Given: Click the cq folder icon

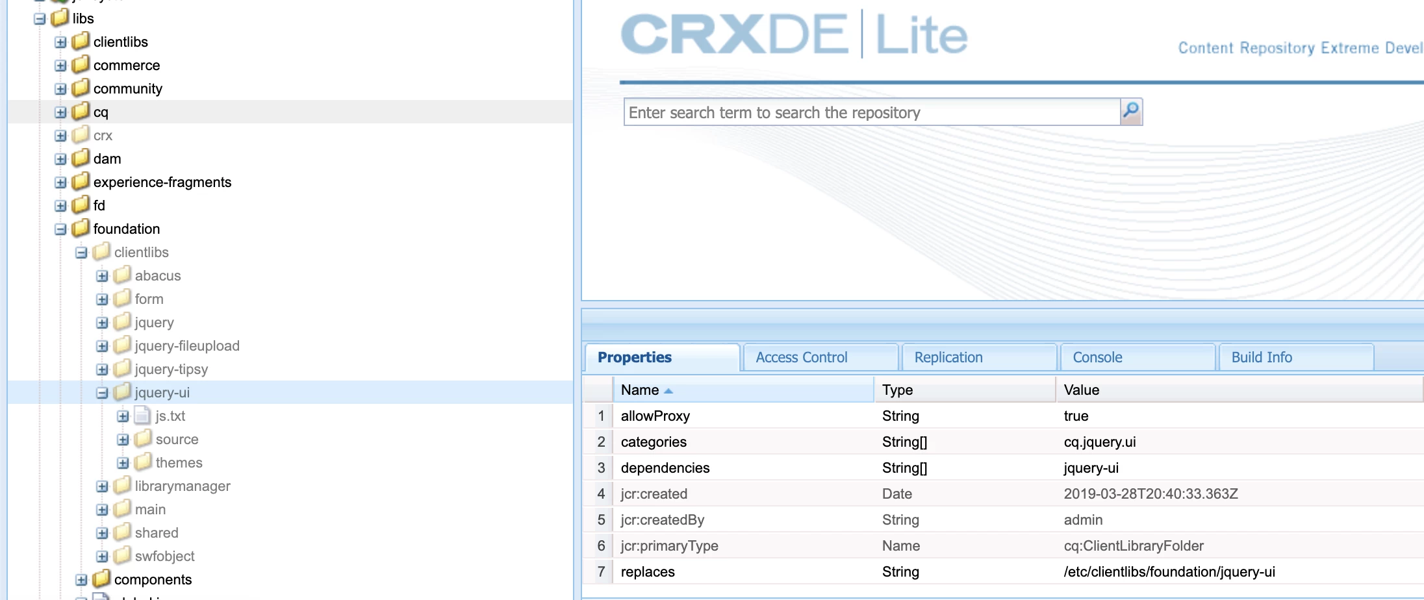Looking at the screenshot, I should pyautogui.click(x=81, y=111).
